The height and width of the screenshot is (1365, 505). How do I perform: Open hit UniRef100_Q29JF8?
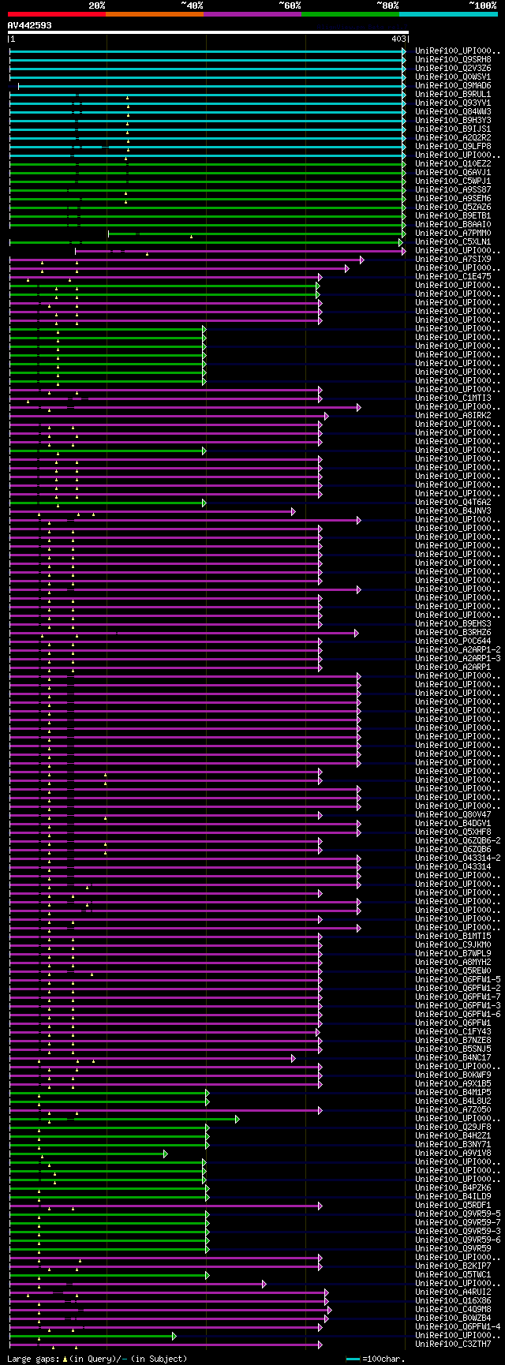point(453,1127)
